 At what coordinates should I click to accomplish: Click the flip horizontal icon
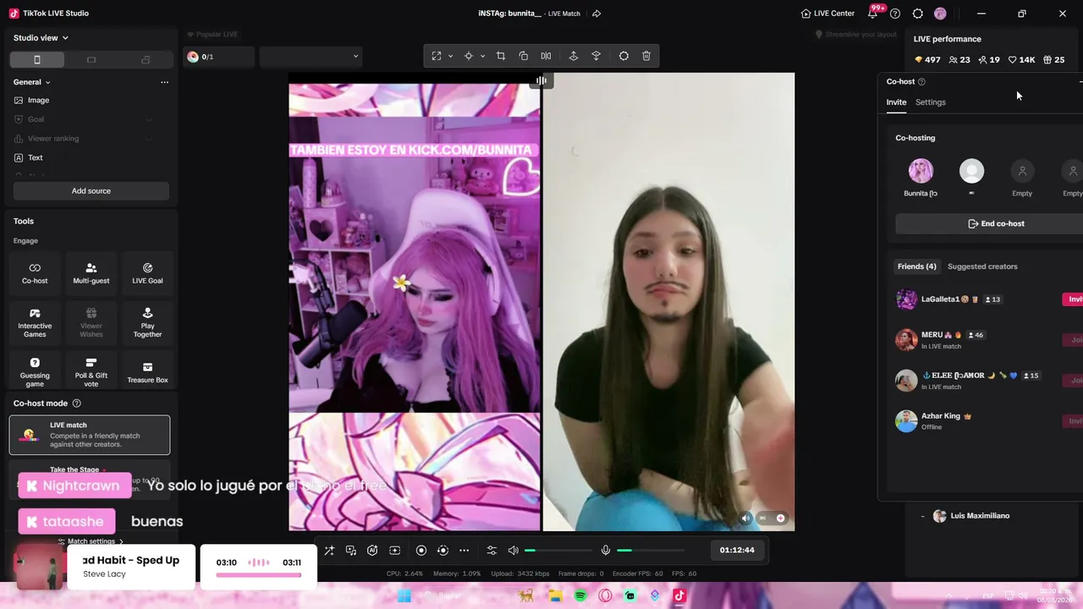tap(546, 56)
